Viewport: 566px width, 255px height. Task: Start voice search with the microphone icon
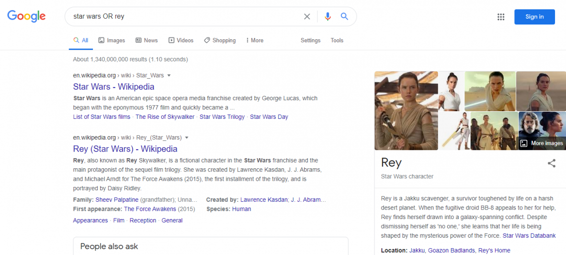pyautogui.click(x=328, y=16)
